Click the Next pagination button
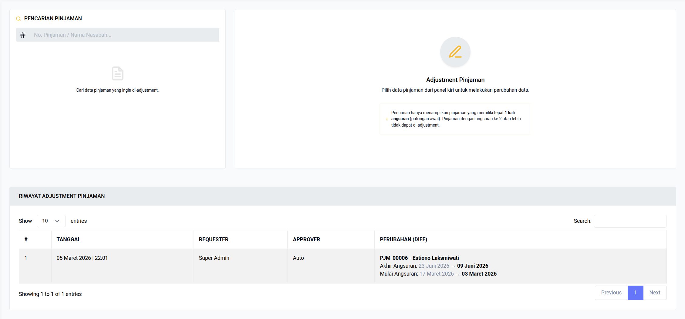The width and height of the screenshot is (685, 319). tap(655, 293)
